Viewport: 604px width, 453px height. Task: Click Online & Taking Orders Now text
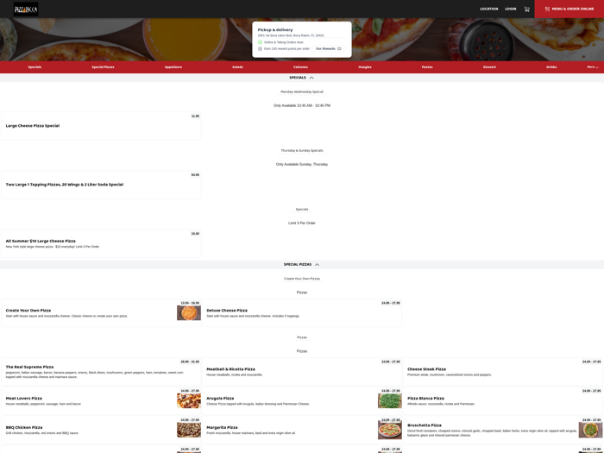tap(284, 42)
